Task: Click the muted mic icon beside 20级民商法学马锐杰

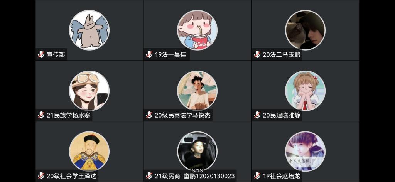Action: click(x=149, y=115)
